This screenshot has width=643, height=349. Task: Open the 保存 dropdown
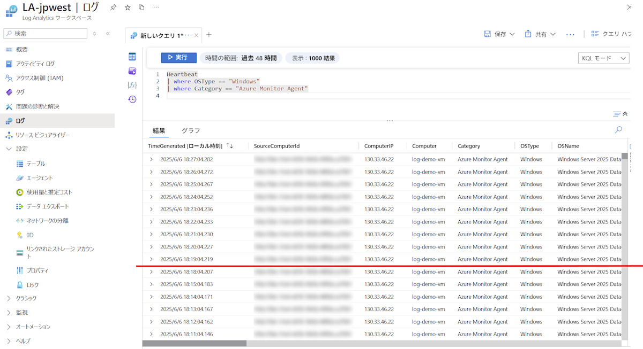[499, 34]
